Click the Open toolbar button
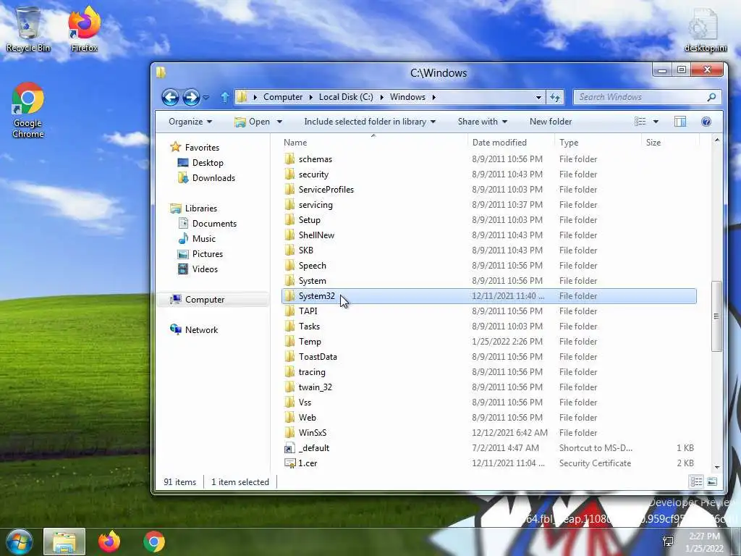The height and width of the screenshot is (556, 741). coord(253,122)
